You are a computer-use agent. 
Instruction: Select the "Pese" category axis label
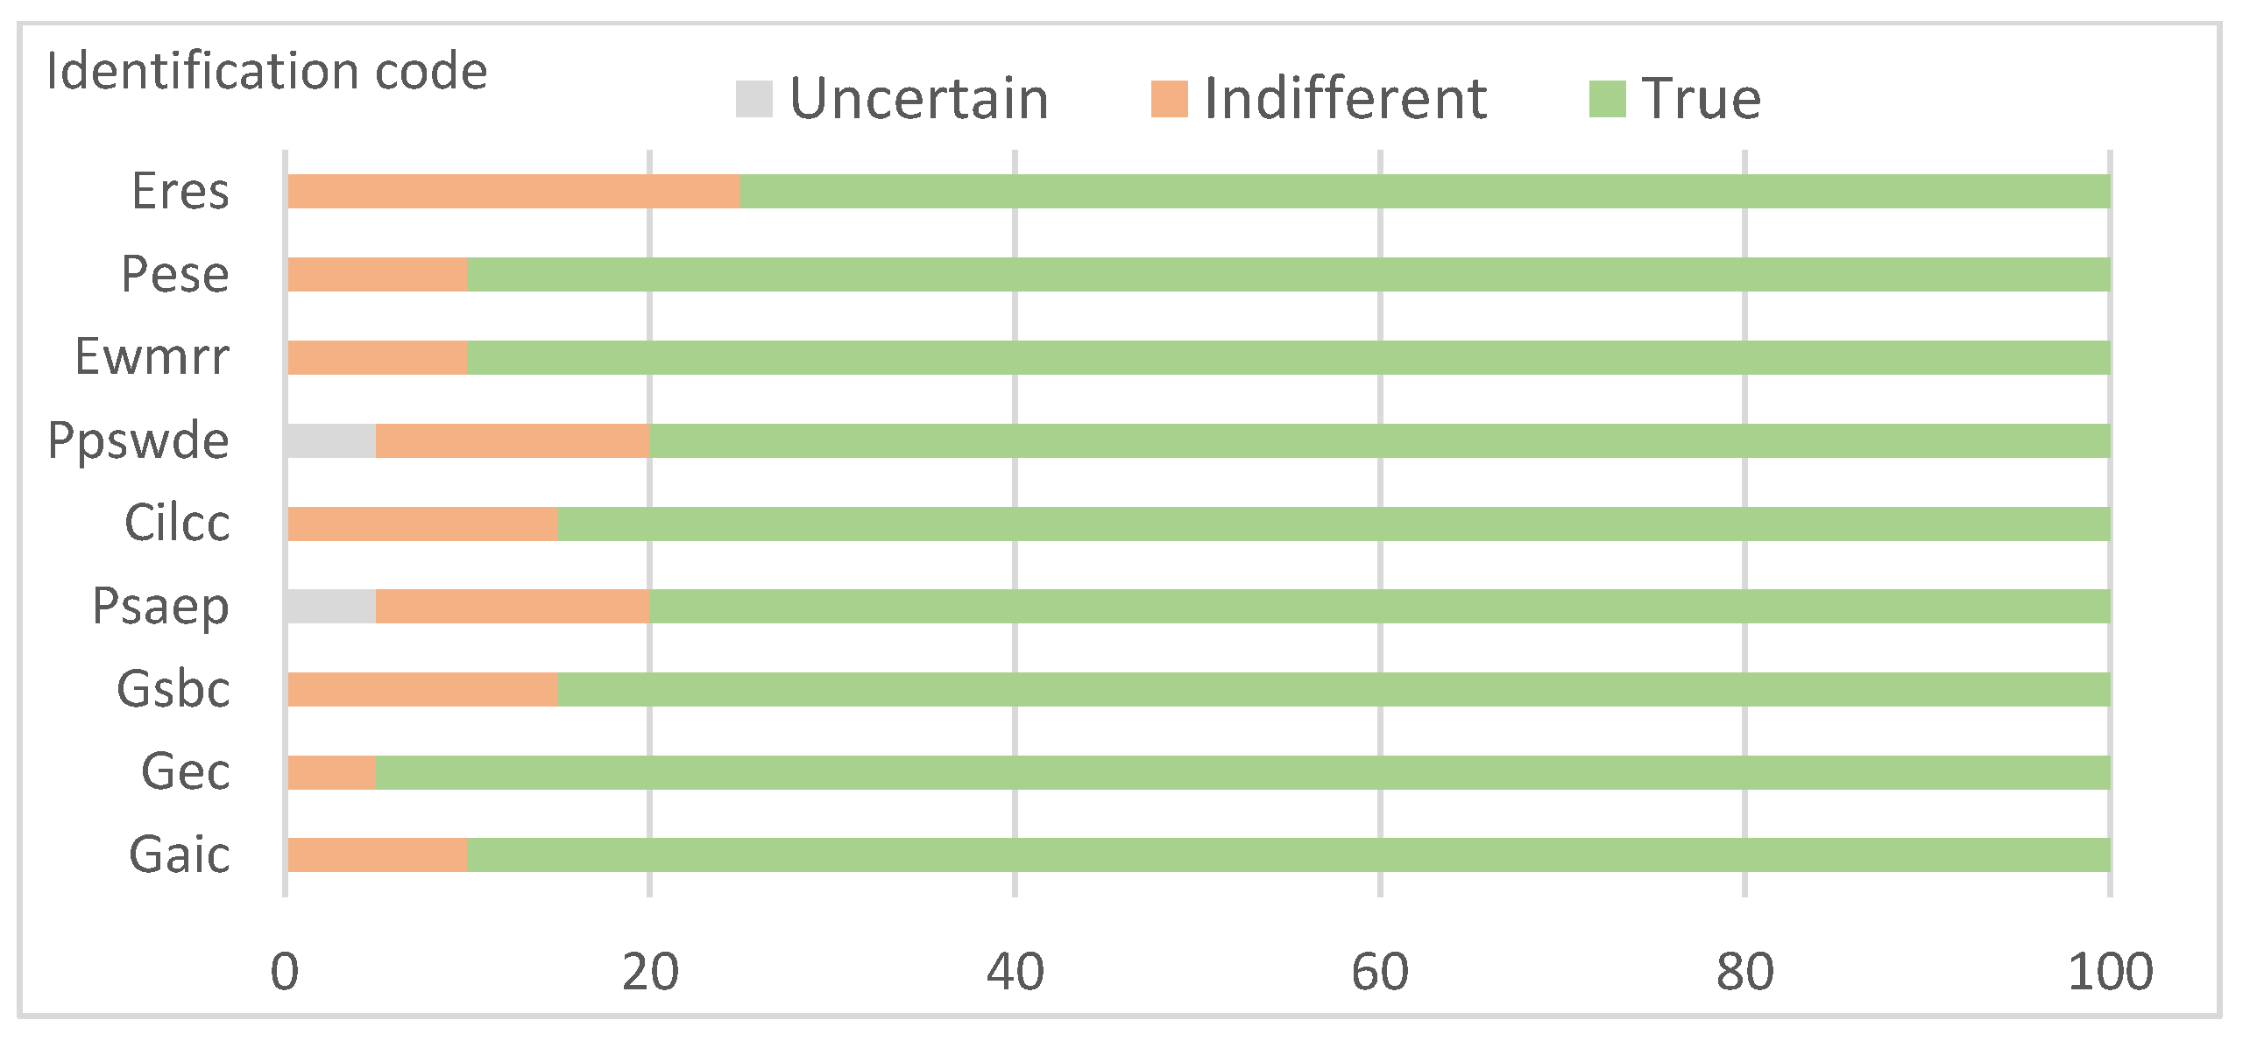tap(175, 274)
